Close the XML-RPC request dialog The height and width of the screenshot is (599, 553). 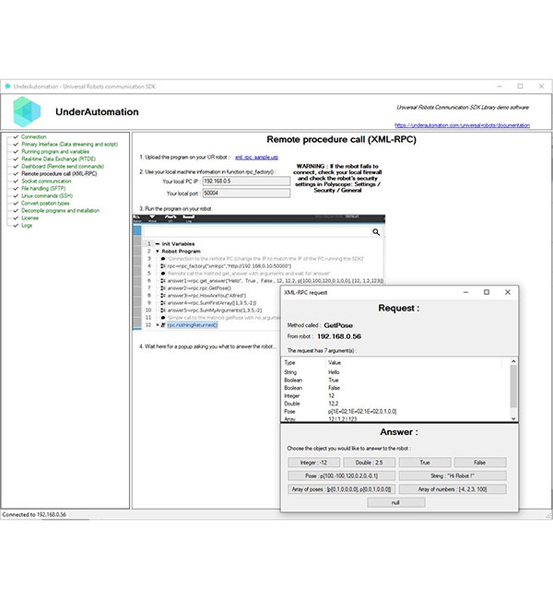tap(508, 292)
